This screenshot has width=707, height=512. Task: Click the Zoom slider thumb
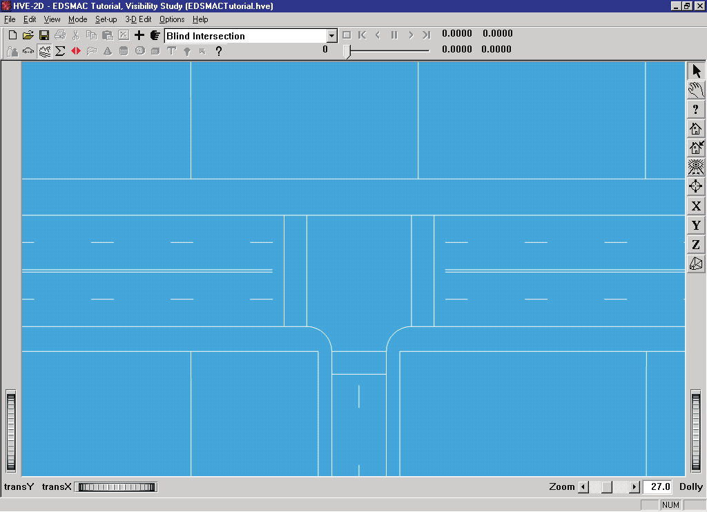[607, 486]
